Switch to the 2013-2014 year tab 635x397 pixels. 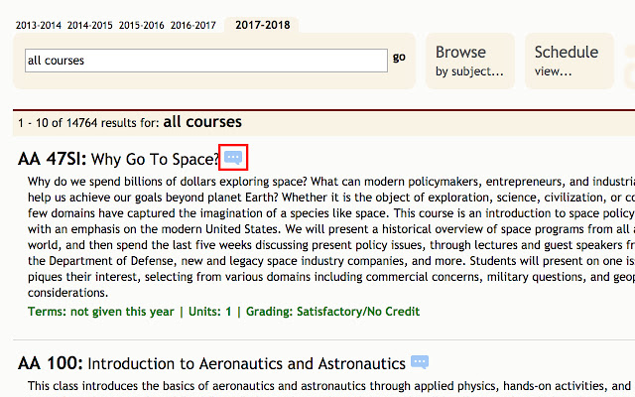[38, 25]
